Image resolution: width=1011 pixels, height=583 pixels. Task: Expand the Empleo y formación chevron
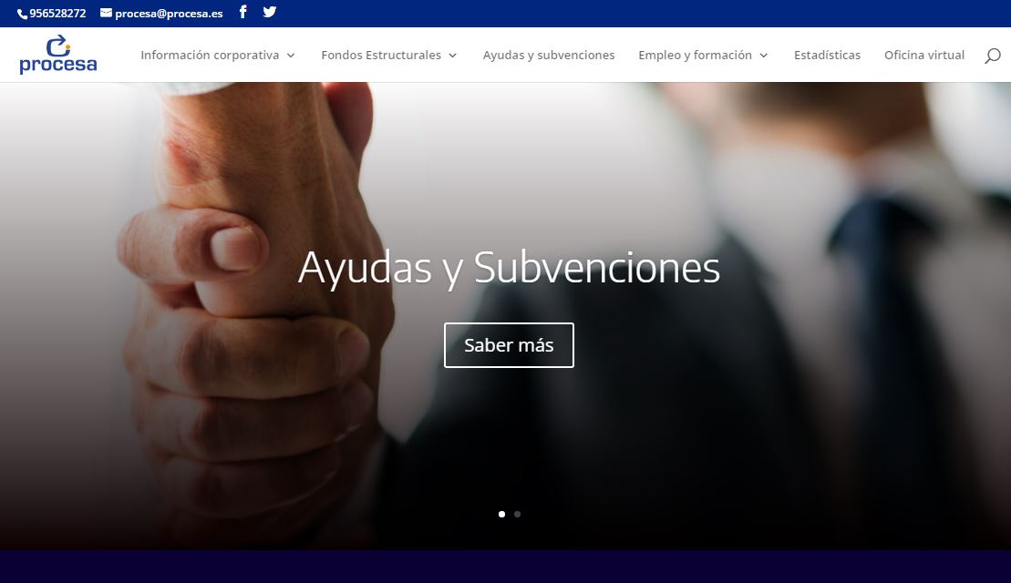tap(763, 56)
